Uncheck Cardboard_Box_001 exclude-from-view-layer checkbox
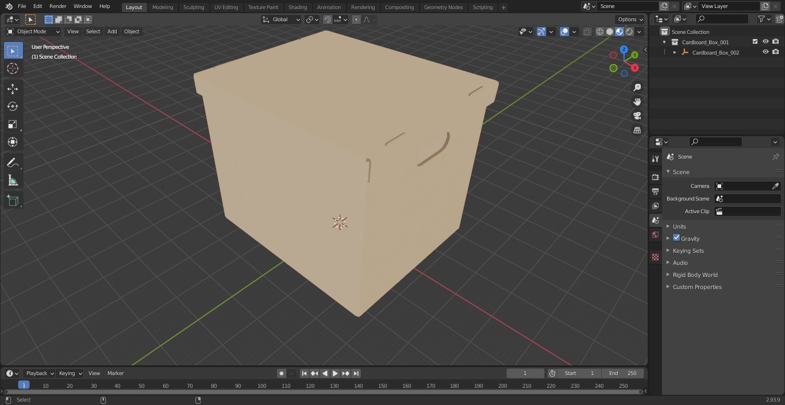Screen dimensions: 785x405 click(x=755, y=42)
